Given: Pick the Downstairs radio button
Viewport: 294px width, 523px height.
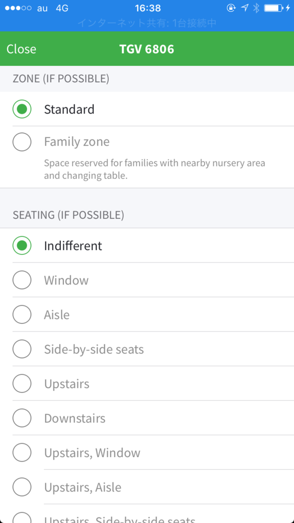Looking at the screenshot, I should [22, 418].
